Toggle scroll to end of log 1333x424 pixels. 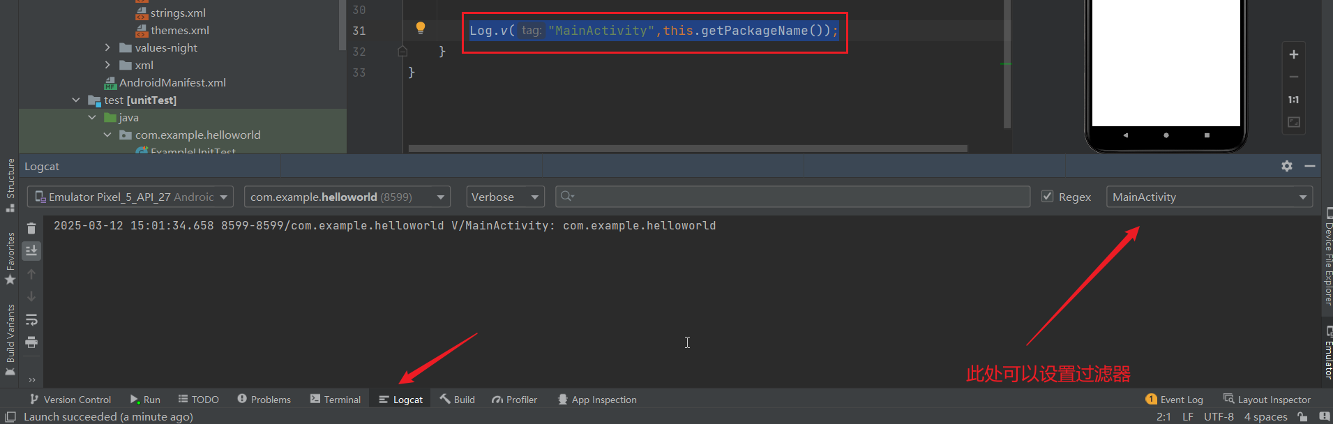[x=31, y=250]
